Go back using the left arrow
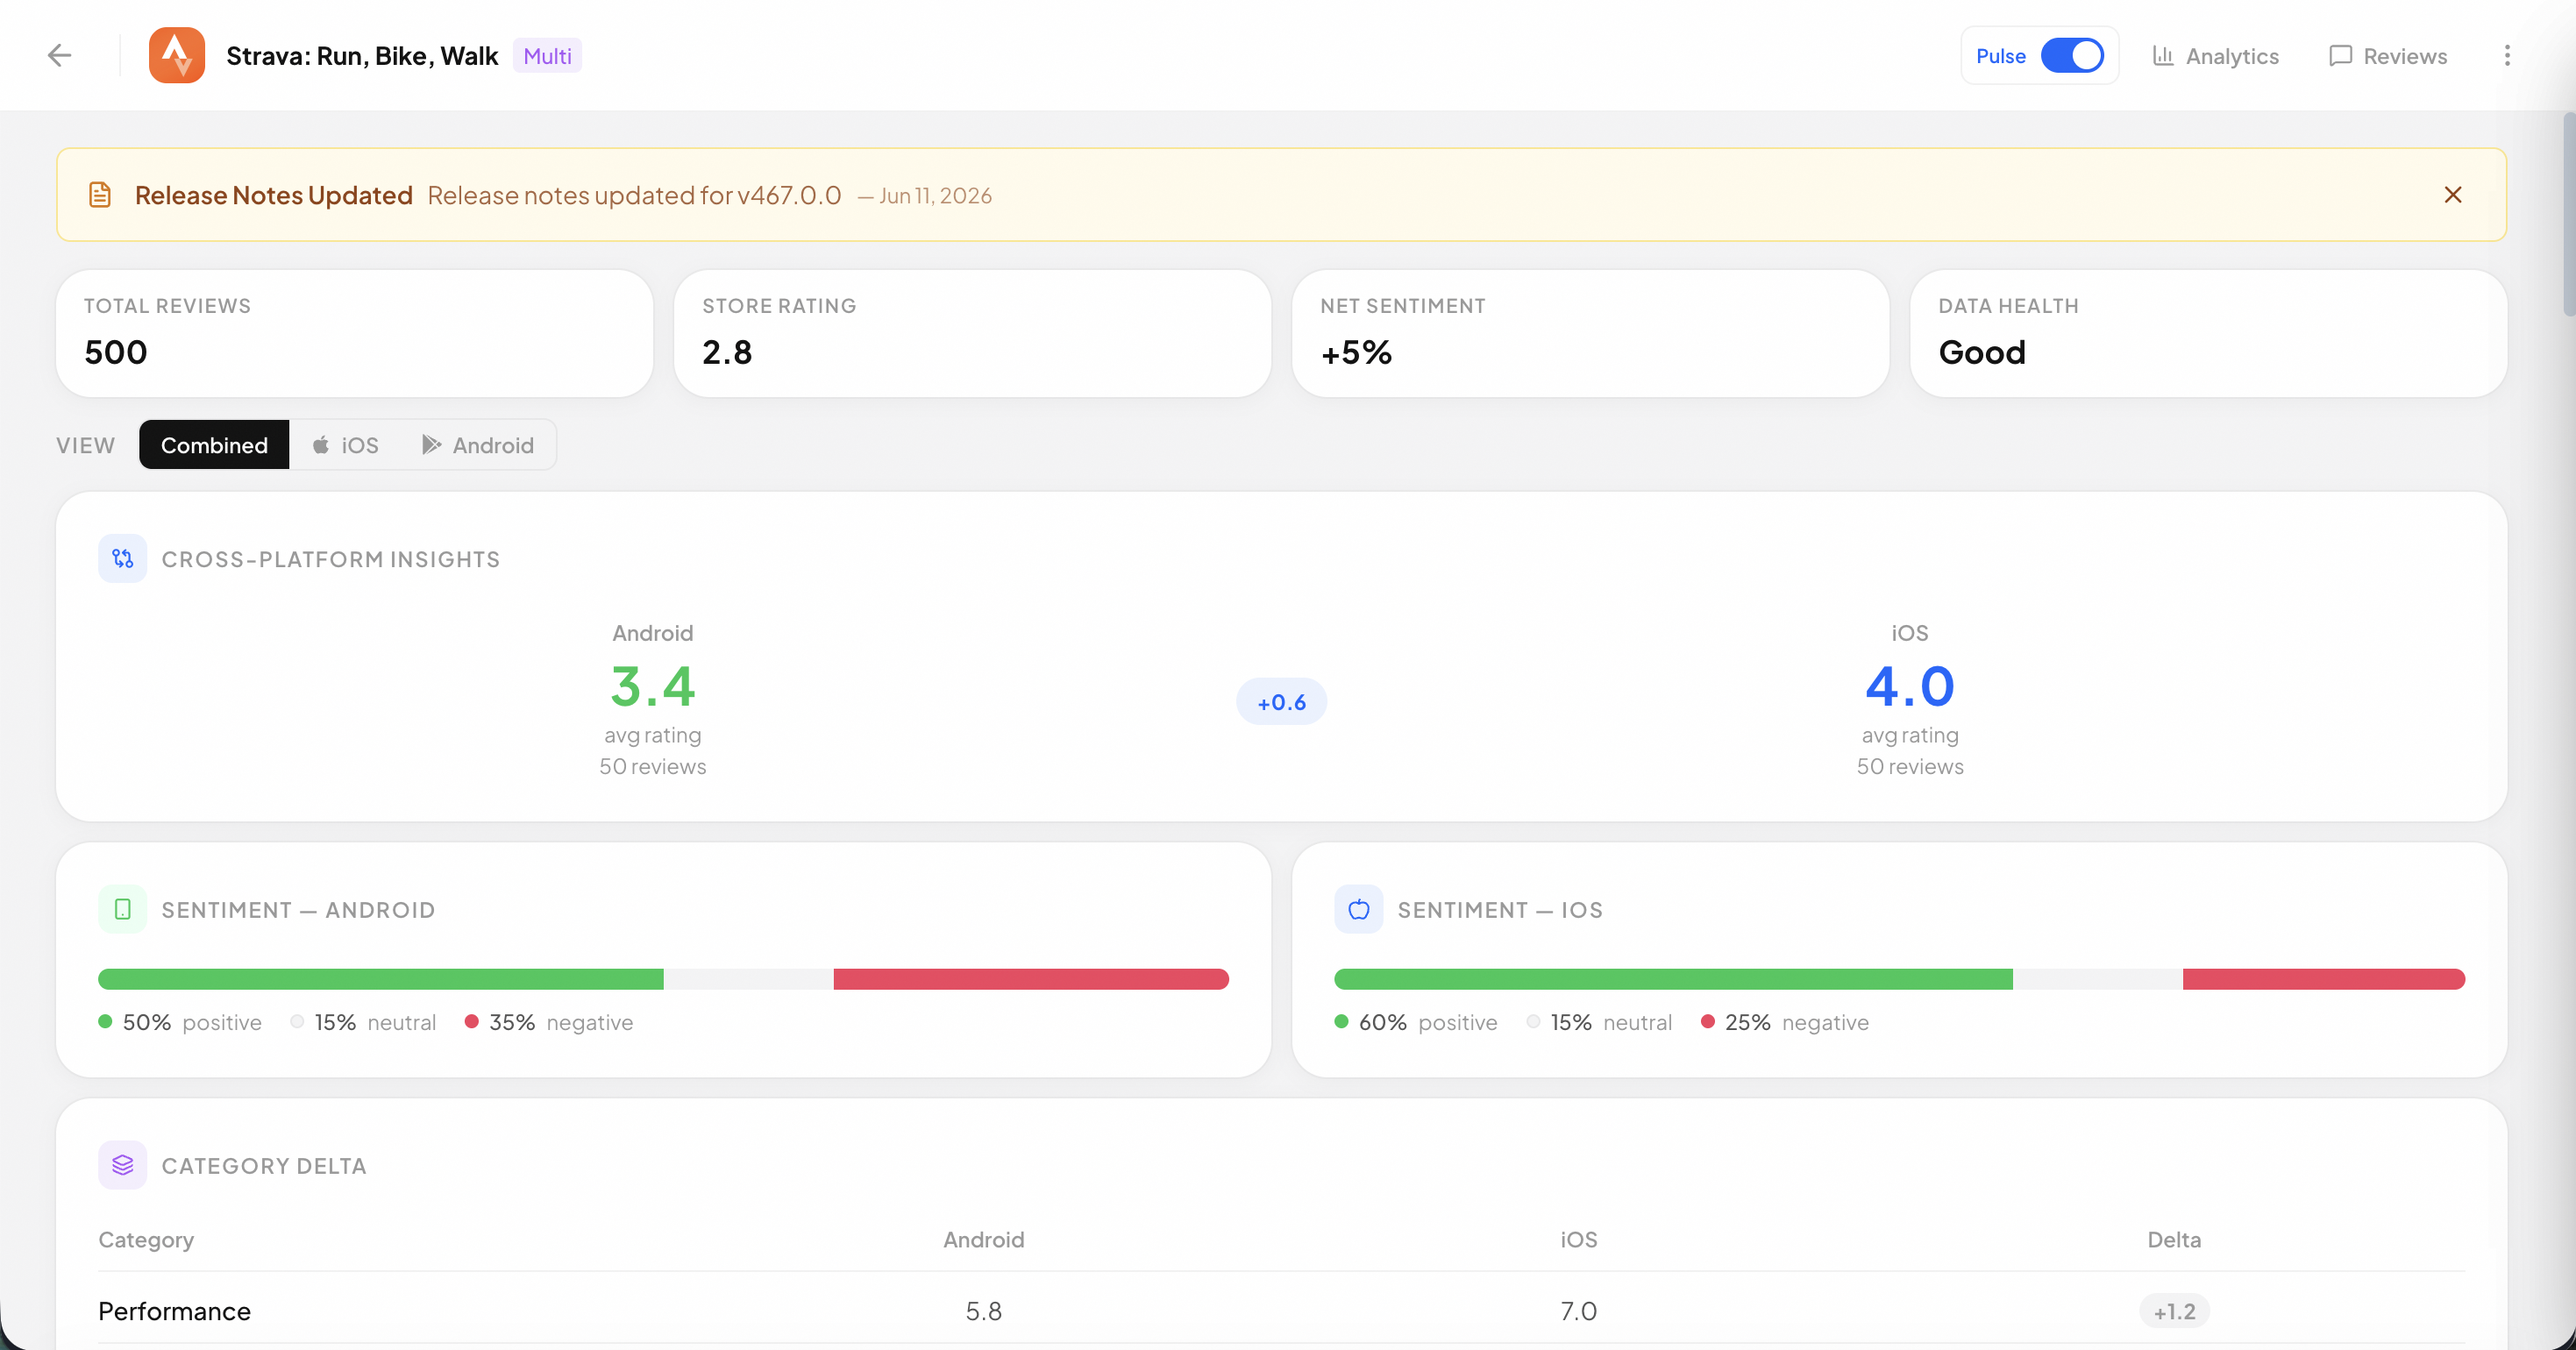This screenshot has width=2576, height=1350. coord(59,55)
